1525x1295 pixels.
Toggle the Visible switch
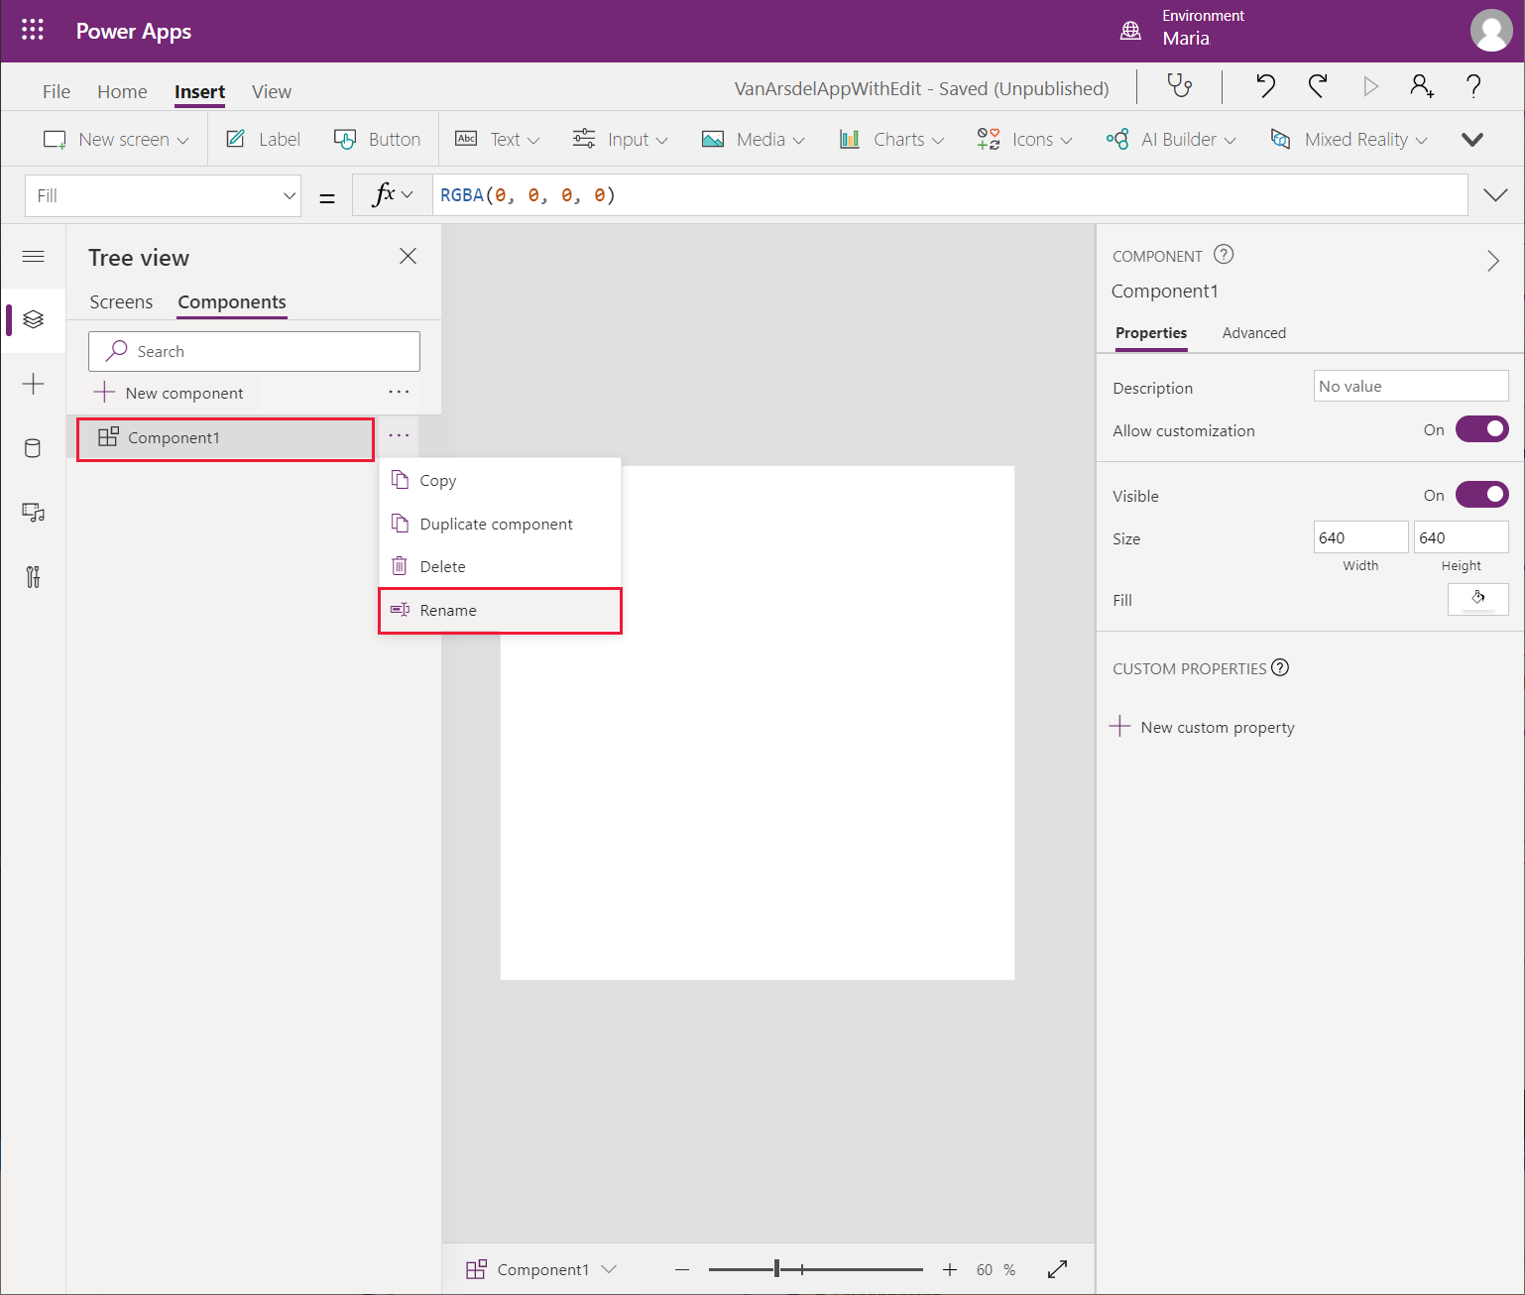[1481, 494]
